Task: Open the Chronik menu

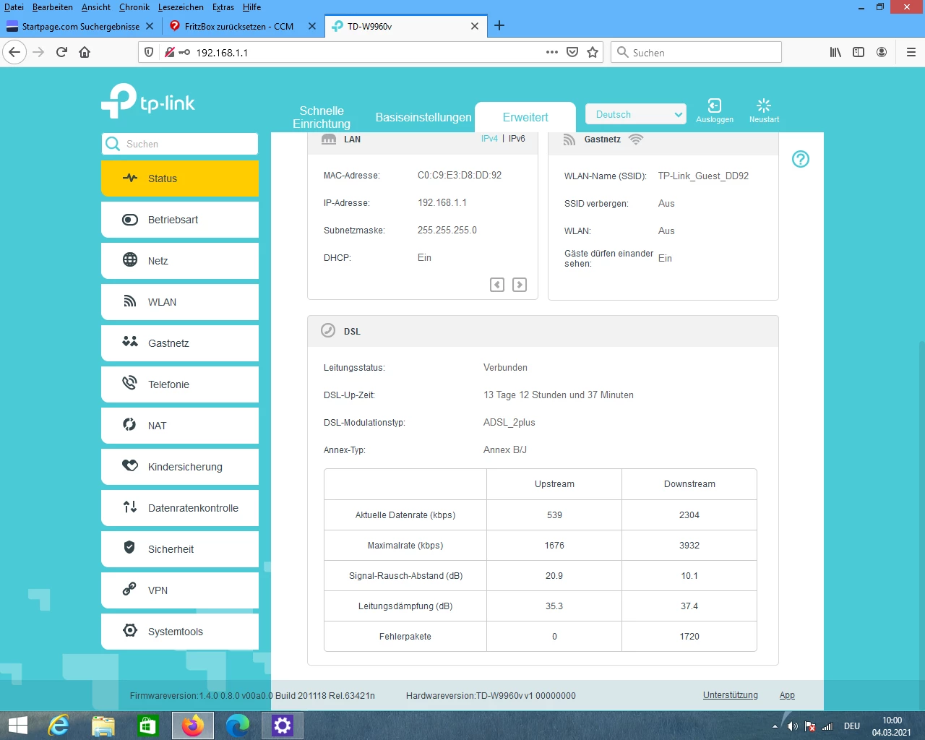Action: 134,7
